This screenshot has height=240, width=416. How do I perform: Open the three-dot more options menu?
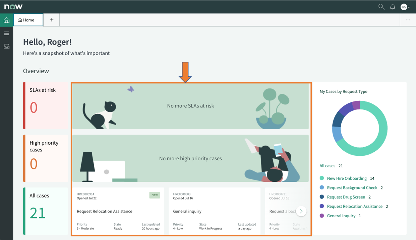pyautogui.click(x=408, y=20)
